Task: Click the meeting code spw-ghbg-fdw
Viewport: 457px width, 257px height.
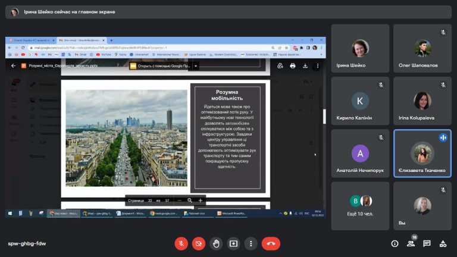Action: pos(27,243)
